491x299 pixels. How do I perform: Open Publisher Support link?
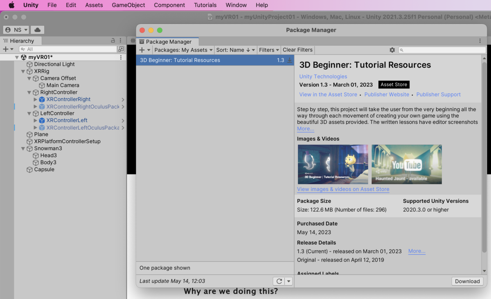[439, 94]
